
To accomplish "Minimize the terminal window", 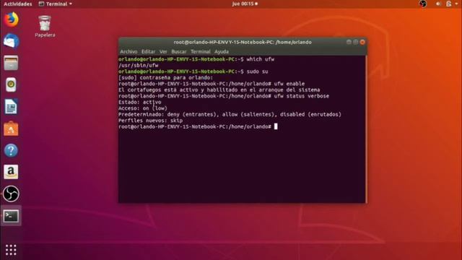I will point(349,42).
